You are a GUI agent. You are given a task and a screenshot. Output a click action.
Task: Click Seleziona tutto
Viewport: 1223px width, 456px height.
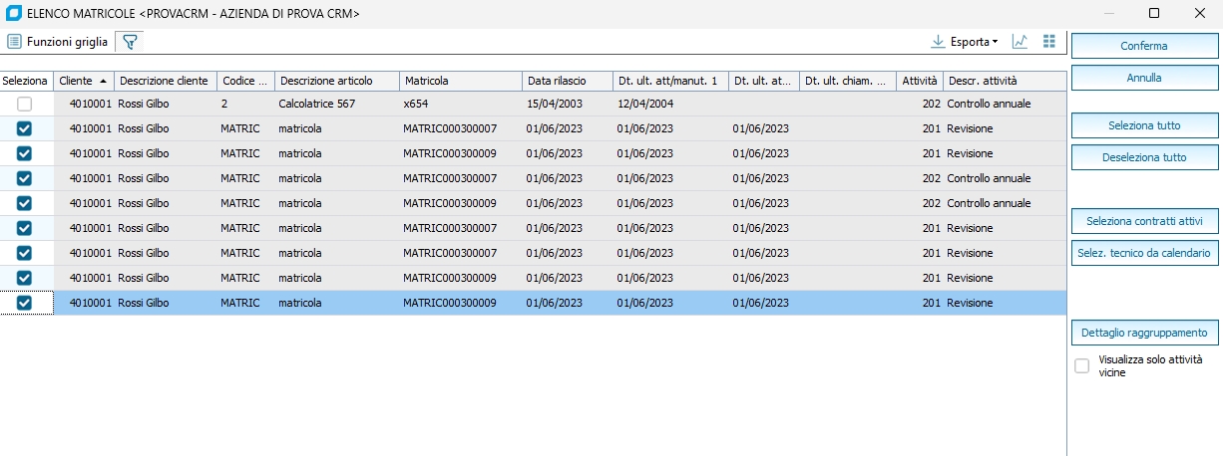(x=1144, y=124)
